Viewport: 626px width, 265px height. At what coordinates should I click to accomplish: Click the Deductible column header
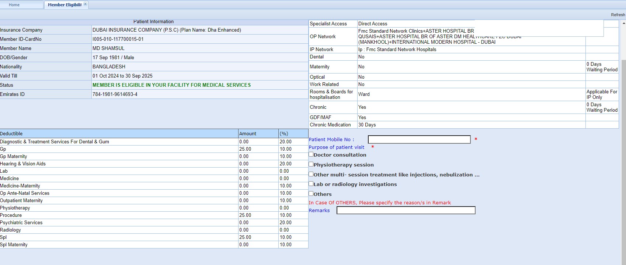[x=11, y=133]
